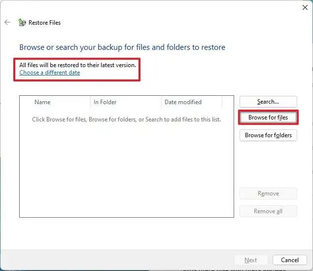Click the Remove all button

268,211
